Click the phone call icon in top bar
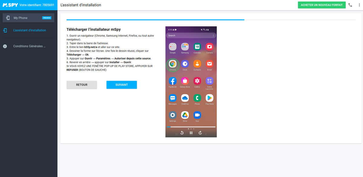 coord(350,5)
